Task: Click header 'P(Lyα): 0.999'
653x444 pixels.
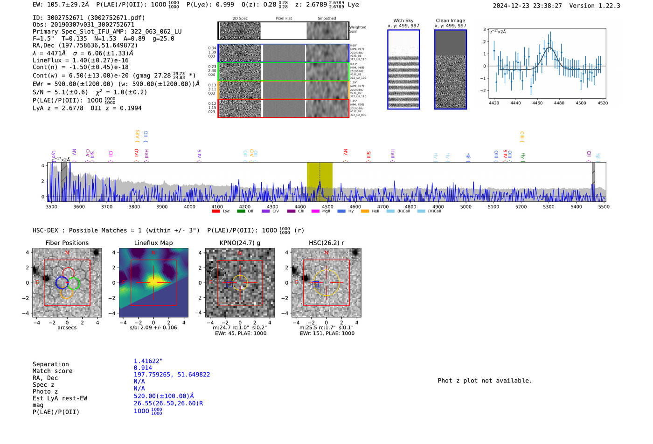Action: tap(210, 4)
